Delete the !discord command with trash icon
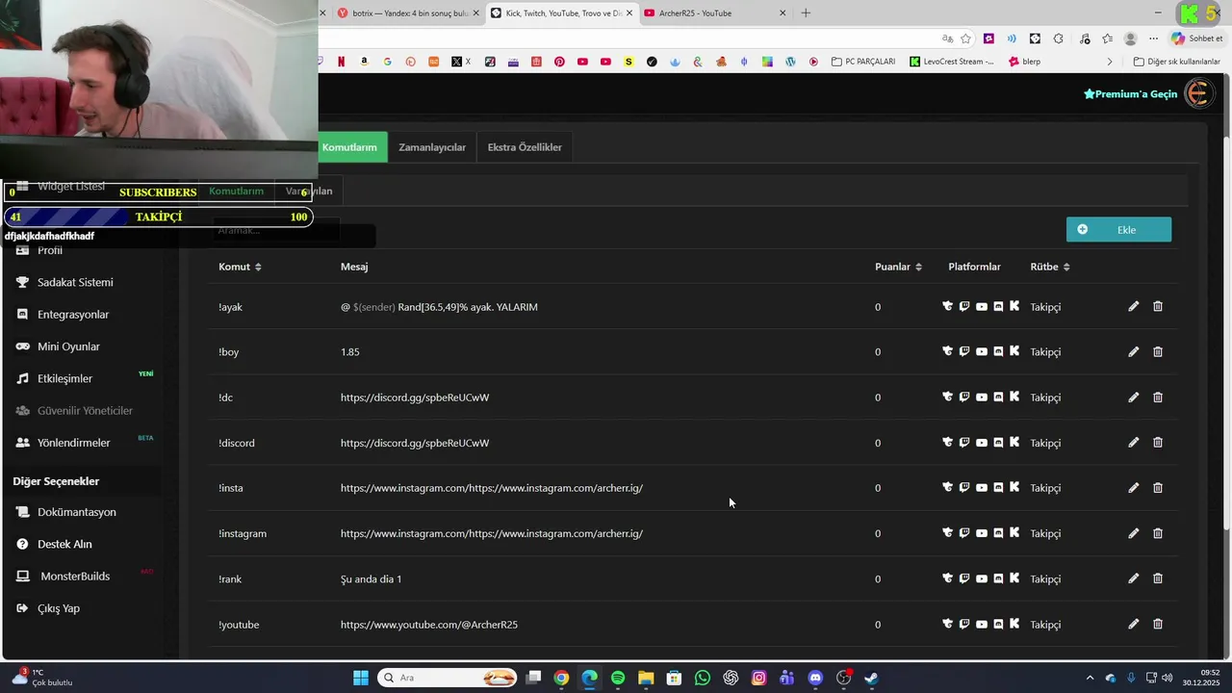Image resolution: width=1232 pixels, height=693 pixels. point(1158,443)
